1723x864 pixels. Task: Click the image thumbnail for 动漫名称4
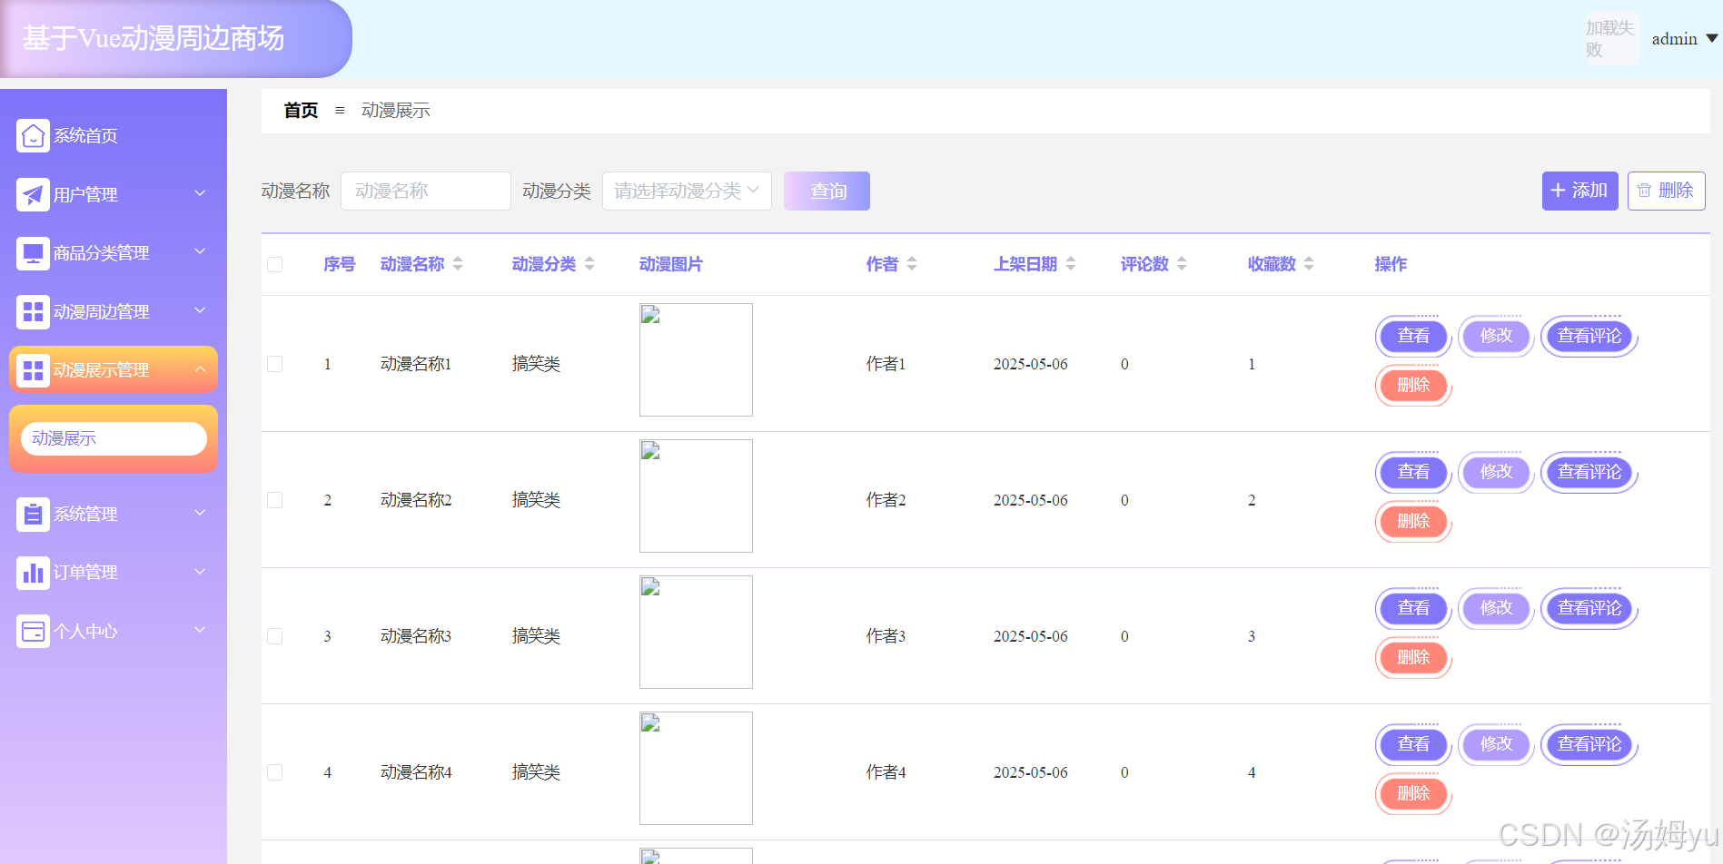click(x=696, y=768)
